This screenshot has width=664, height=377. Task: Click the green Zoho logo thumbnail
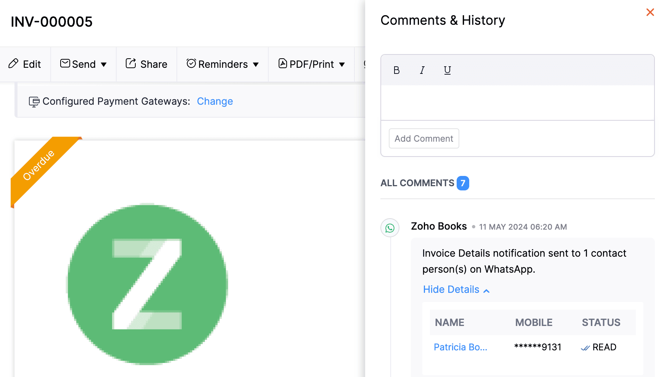147,284
